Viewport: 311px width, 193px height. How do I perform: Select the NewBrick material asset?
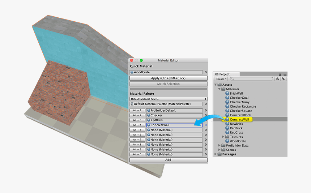236,124
